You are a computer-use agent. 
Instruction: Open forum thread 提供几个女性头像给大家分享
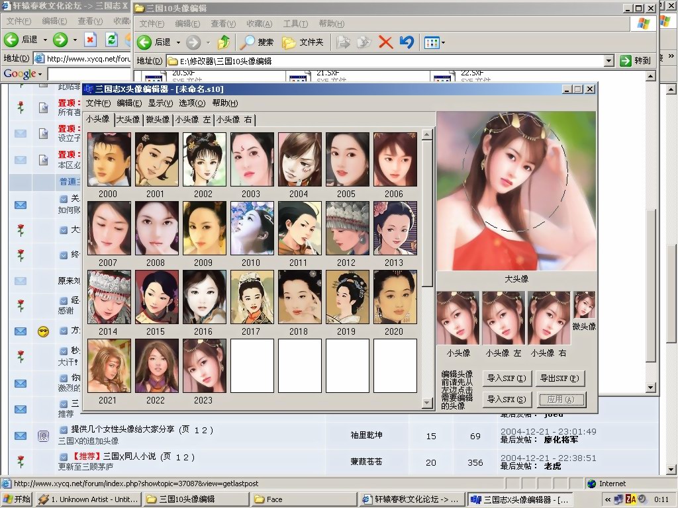122,429
